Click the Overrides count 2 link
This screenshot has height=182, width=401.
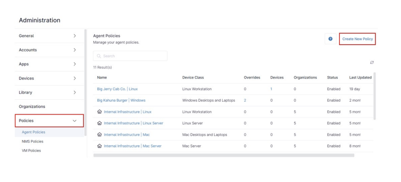tap(245, 100)
